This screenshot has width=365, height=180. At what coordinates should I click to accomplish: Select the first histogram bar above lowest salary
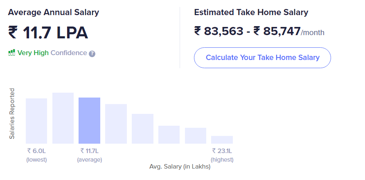pyautogui.click(x=36, y=121)
